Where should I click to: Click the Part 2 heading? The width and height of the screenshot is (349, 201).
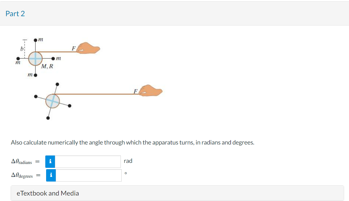click(15, 14)
